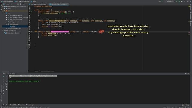Click the Build project hammer icon
This screenshot has height=108, width=192.
163,1
